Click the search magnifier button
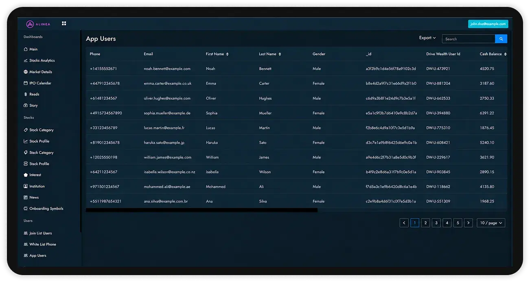Image resolution: width=530 pixels, height=282 pixels. tap(501, 39)
